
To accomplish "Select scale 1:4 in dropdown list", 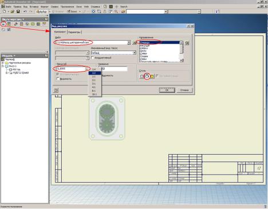I will [94, 69].
